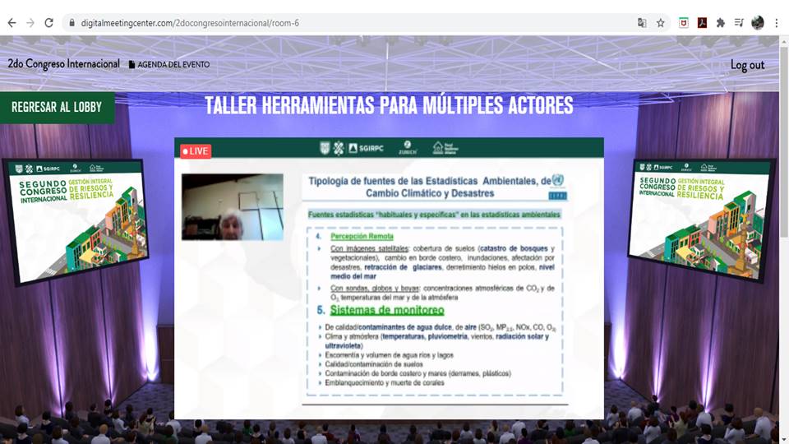Bookmark this page with the star icon
This screenshot has width=789, height=444.
click(660, 23)
